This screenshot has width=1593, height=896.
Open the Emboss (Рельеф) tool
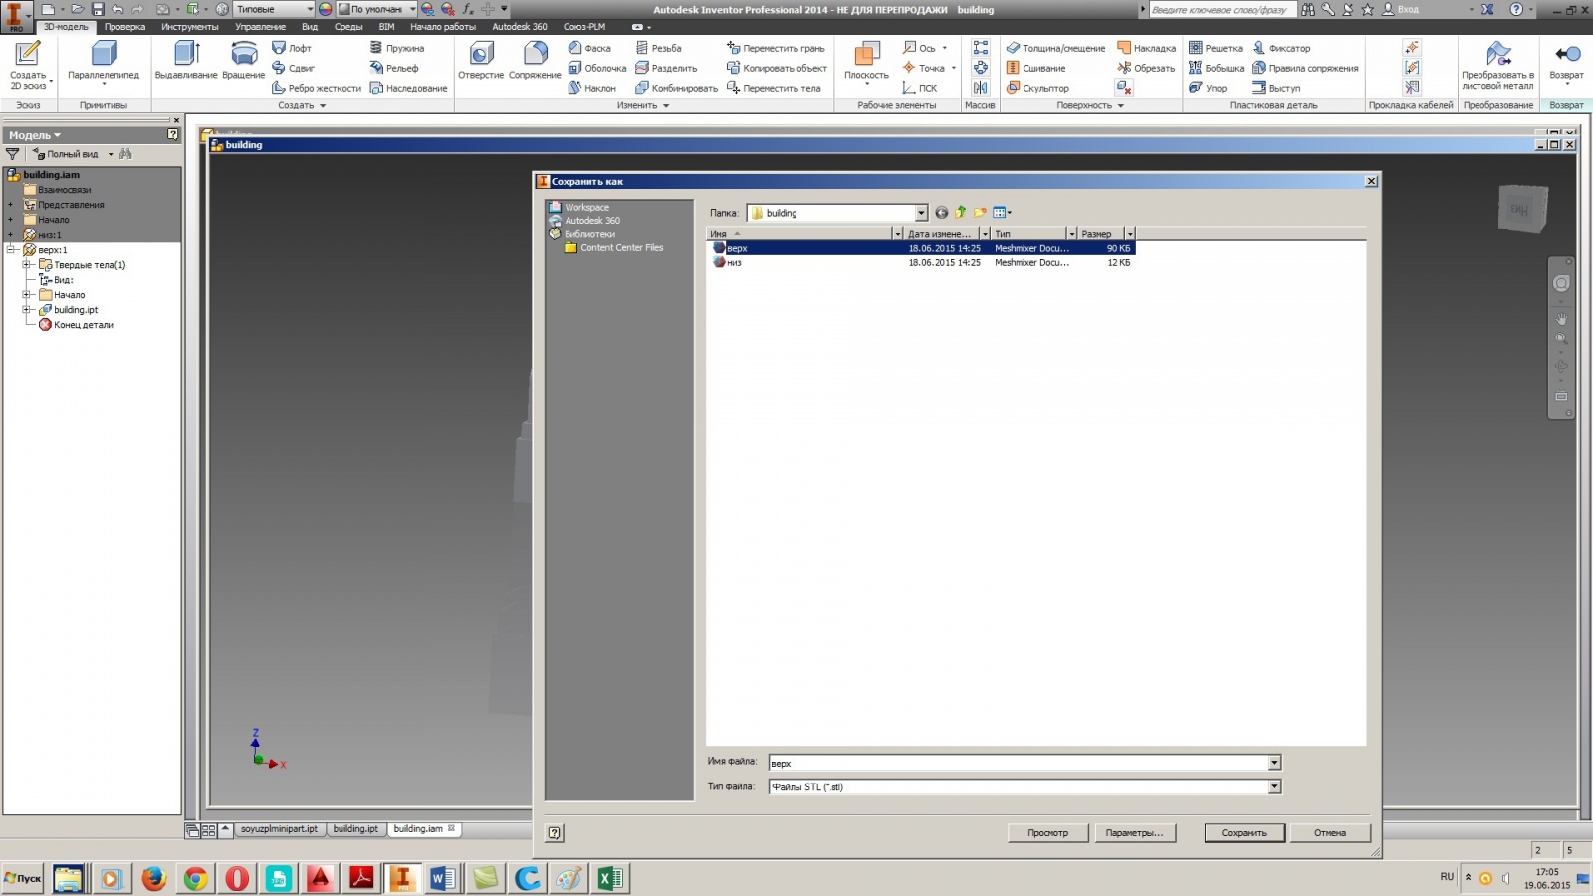pyautogui.click(x=394, y=68)
